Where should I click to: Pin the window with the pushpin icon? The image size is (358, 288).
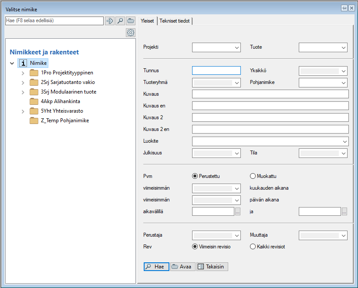coord(344,8)
